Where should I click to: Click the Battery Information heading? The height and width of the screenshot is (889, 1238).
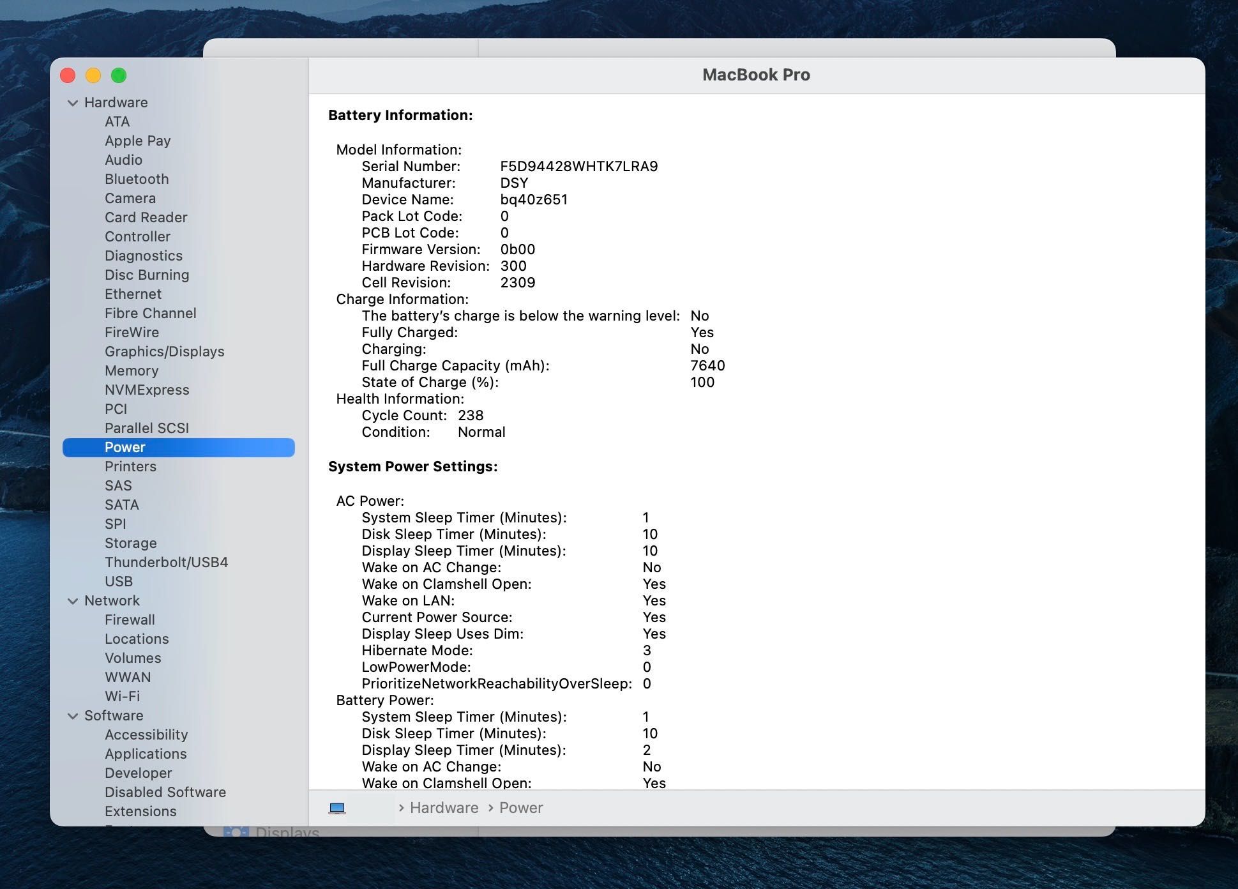[x=400, y=116]
